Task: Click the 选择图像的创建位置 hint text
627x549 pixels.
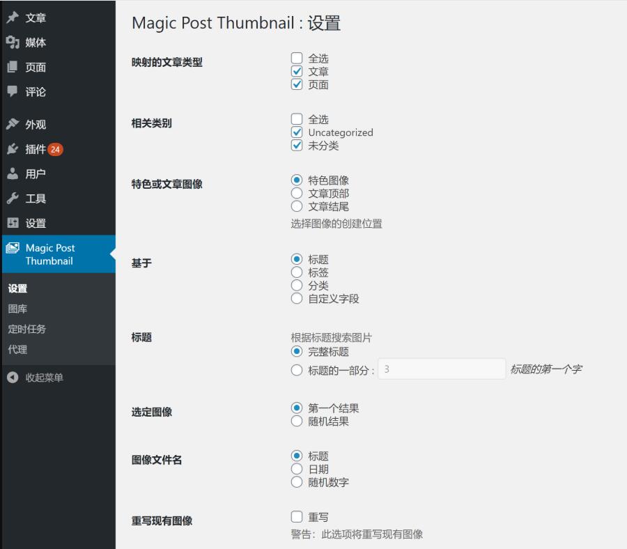Action: click(x=336, y=224)
